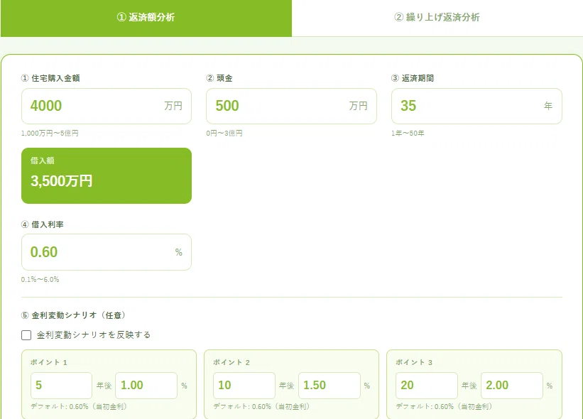583x419 pixels.
Task: Click the 1年〜50年 range hint text
Action: [408, 133]
